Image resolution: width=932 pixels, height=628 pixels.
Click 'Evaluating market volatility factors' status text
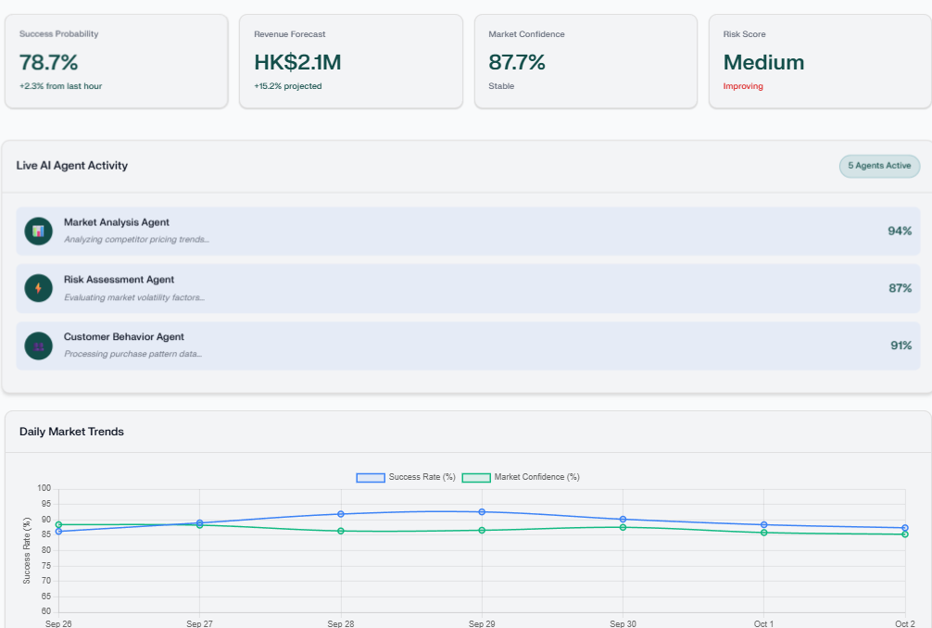tap(133, 297)
